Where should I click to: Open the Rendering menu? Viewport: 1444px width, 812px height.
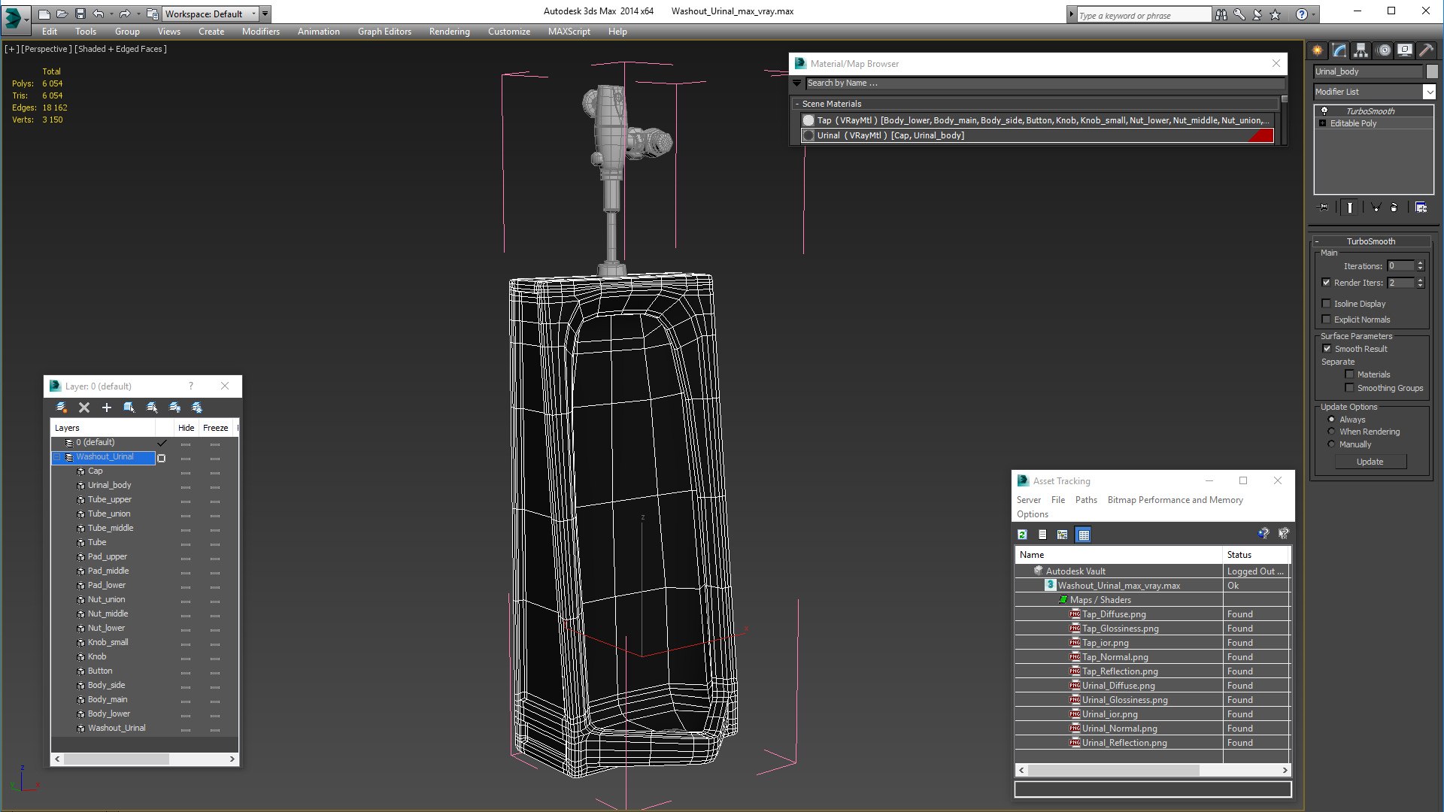449,32
